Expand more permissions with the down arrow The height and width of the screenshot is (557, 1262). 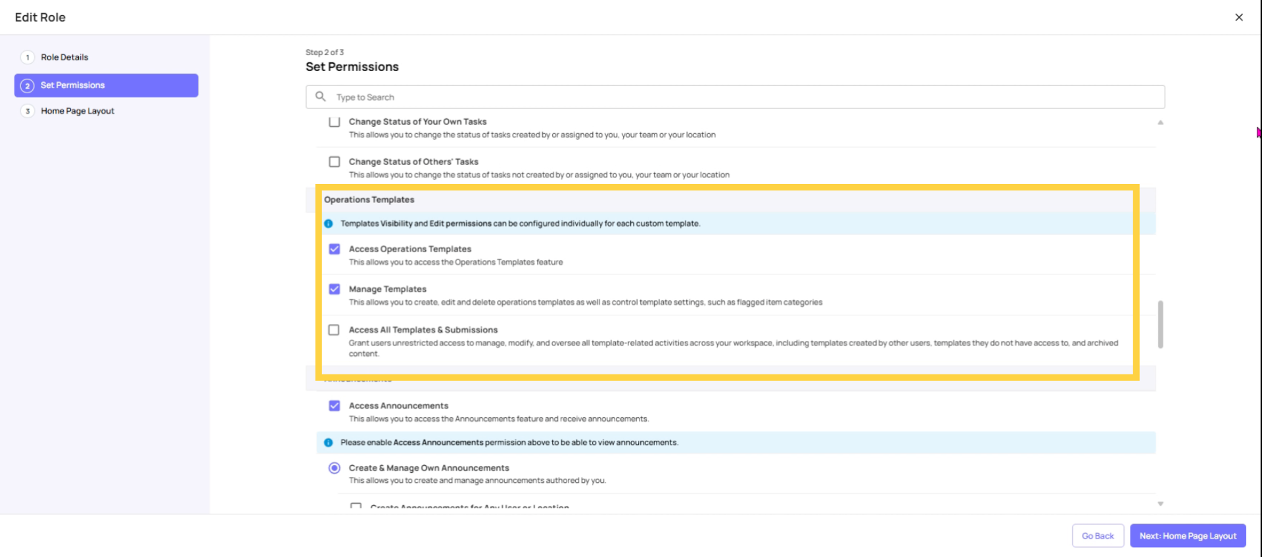[1161, 503]
